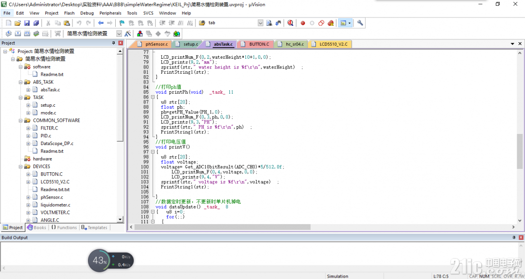
Task: Open the Pack Installer icon
Action: (177, 34)
